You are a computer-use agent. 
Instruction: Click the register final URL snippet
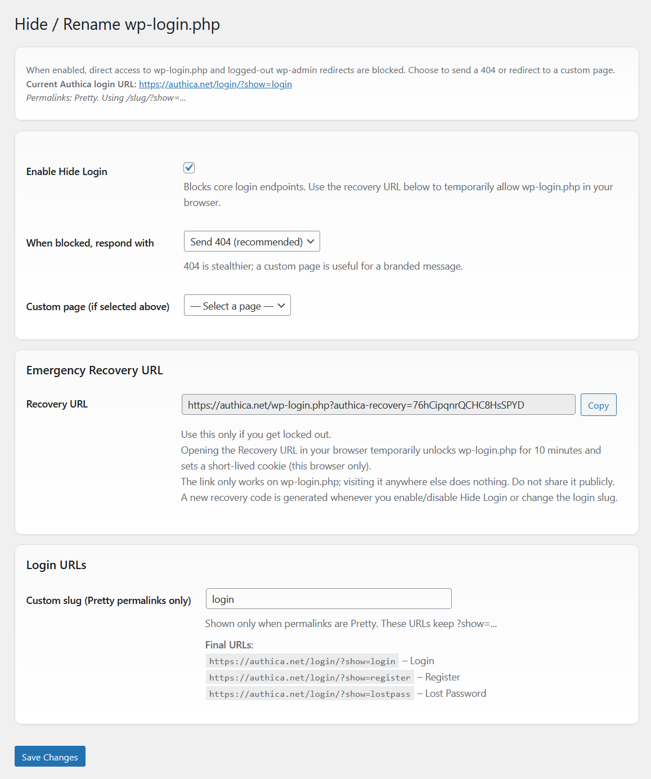(309, 677)
